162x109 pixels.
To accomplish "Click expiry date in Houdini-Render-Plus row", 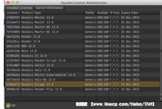I will point(130,89).
